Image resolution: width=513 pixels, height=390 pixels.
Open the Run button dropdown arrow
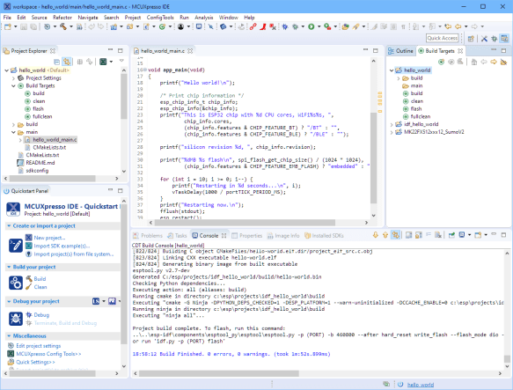[319, 26]
